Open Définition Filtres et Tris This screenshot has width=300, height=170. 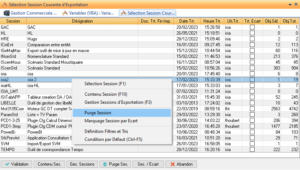(x=106, y=131)
